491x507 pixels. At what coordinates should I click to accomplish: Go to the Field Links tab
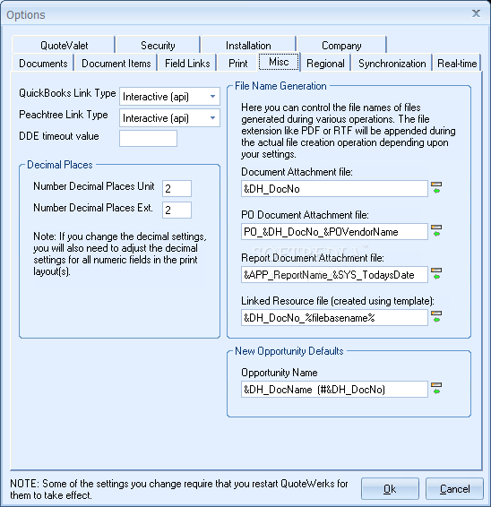click(x=187, y=63)
